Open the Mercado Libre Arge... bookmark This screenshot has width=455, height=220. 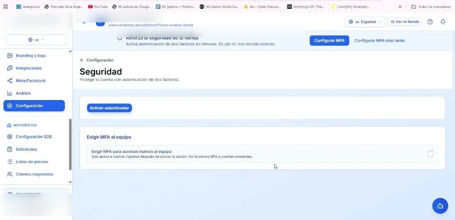click(x=64, y=7)
